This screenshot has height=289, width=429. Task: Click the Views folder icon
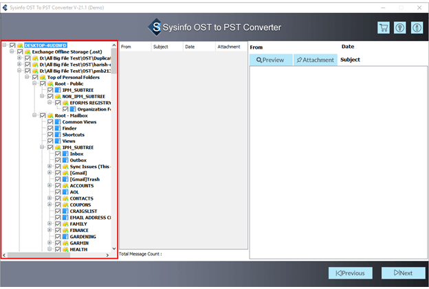point(58,141)
